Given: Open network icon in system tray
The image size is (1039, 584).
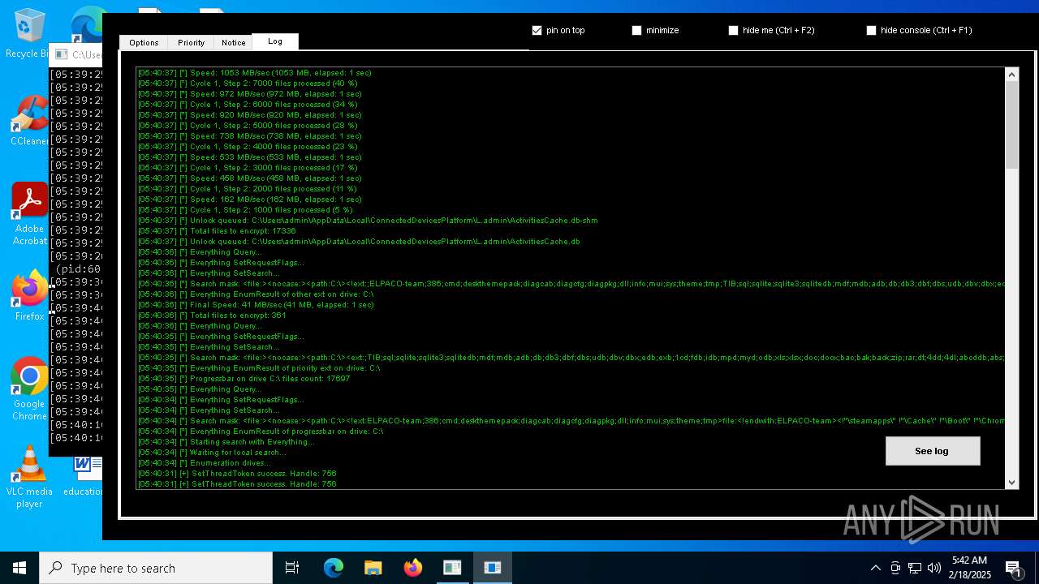Looking at the screenshot, I should tap(915, 568).
